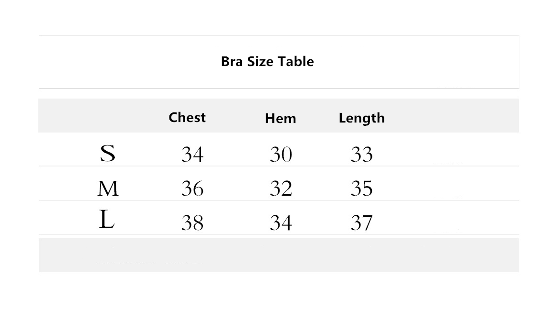The height and width of the screenshot is (311, 560).
Task: Click chest value 38 for size L
Action: (192, 223)
